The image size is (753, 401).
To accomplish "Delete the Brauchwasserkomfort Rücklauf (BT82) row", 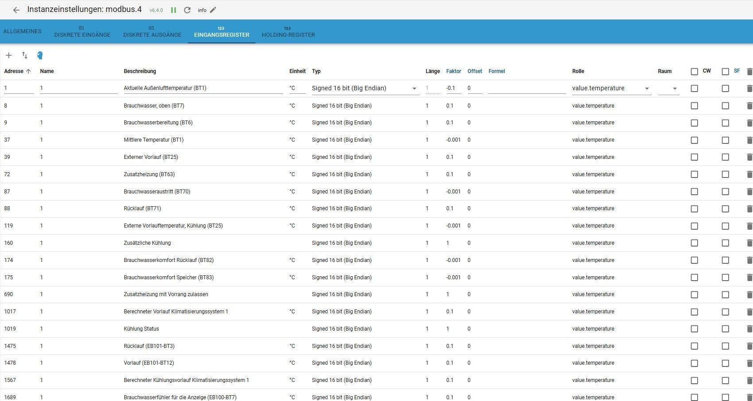I will point(749,260).
